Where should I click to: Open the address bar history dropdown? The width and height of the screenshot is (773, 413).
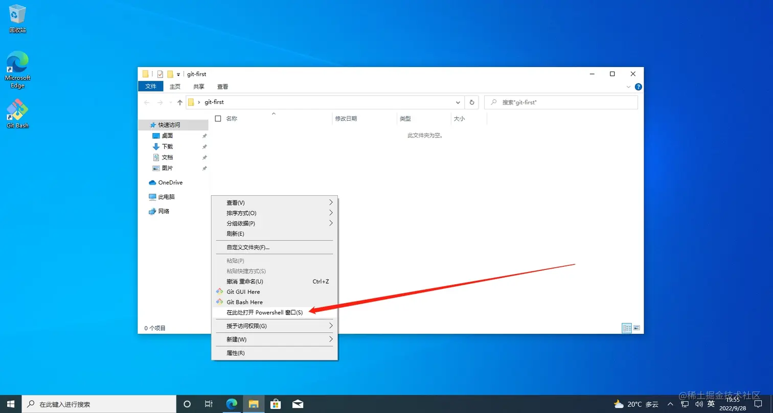coord(458,102)
